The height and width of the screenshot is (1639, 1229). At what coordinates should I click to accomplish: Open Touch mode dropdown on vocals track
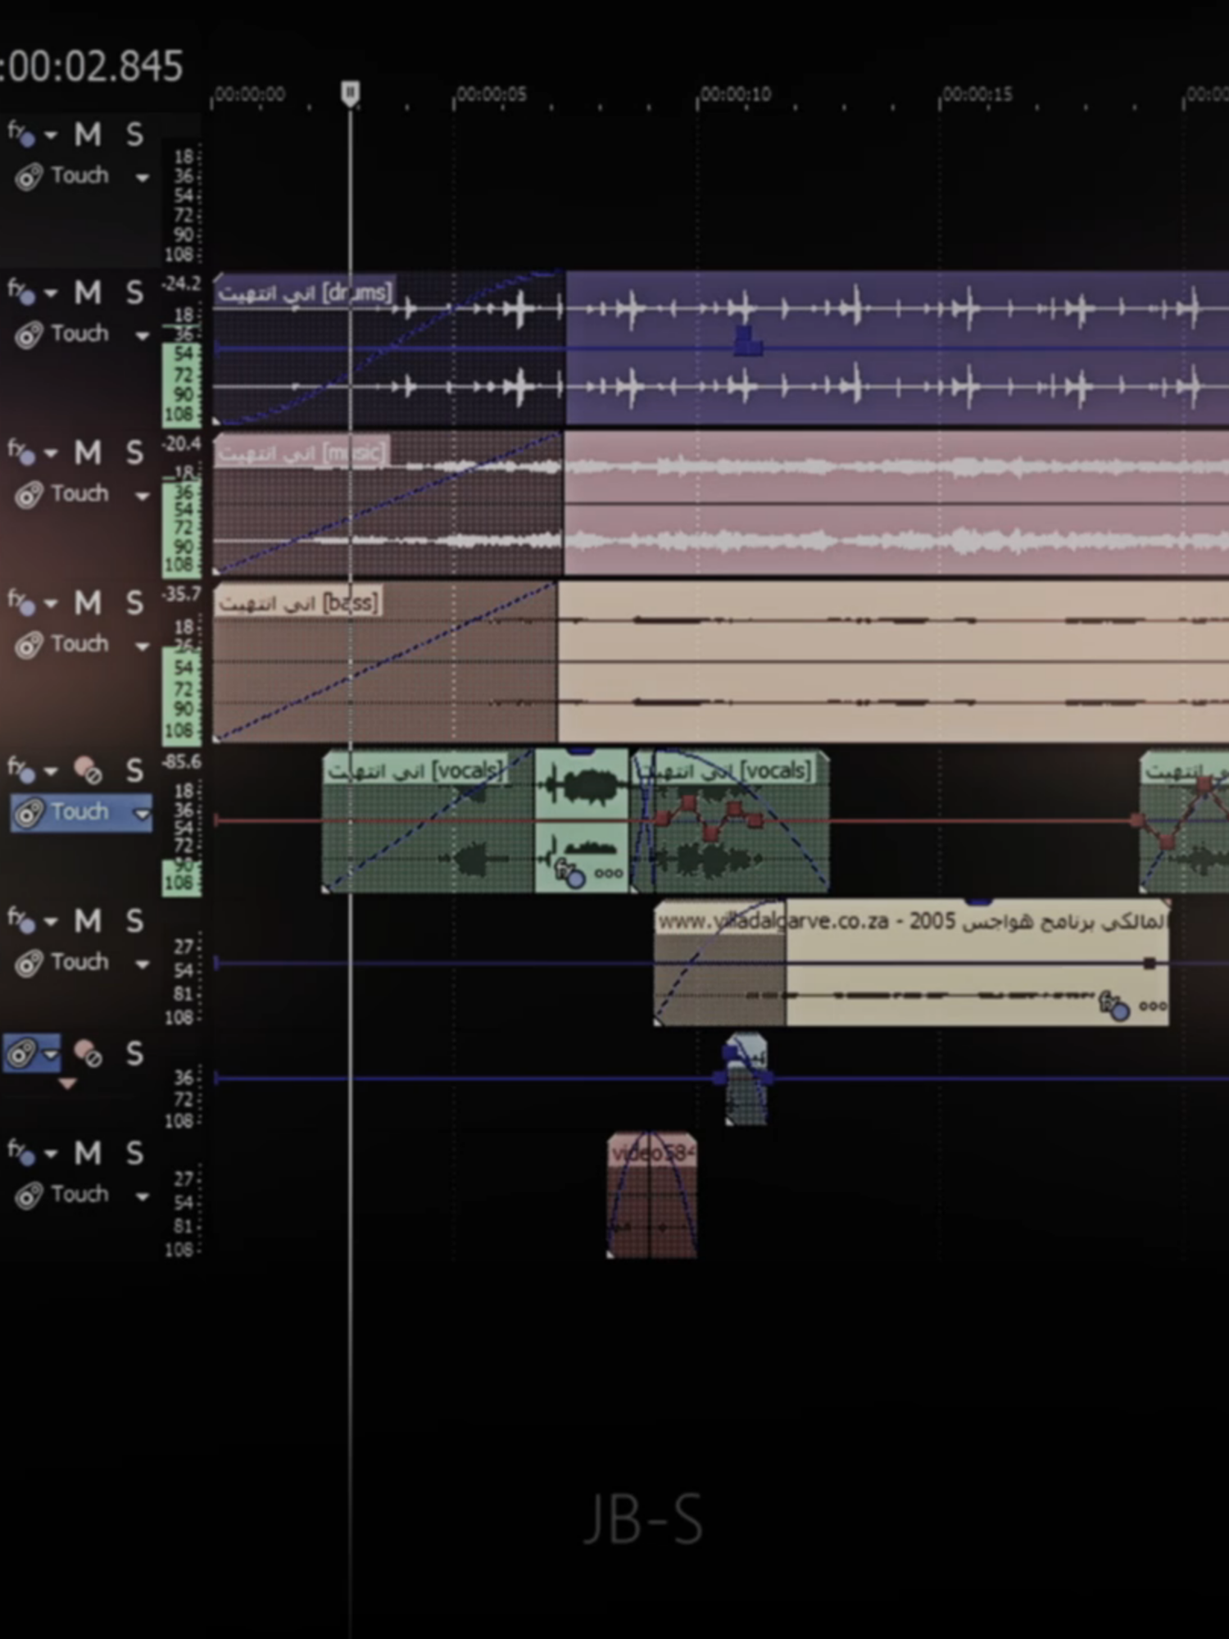pos(142,814)
